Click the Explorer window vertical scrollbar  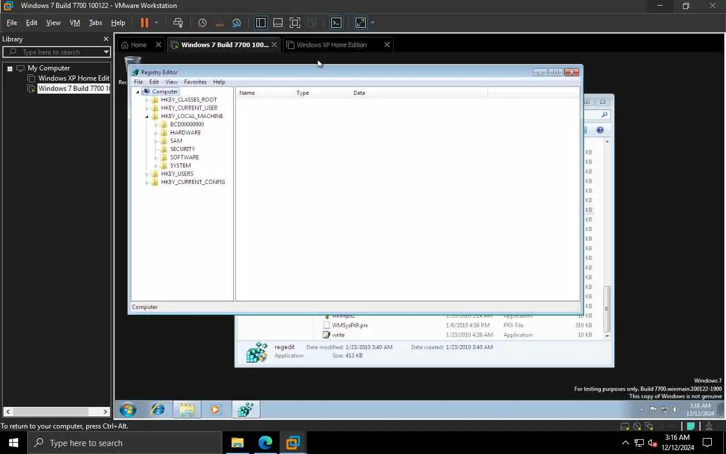click(607, 308)
